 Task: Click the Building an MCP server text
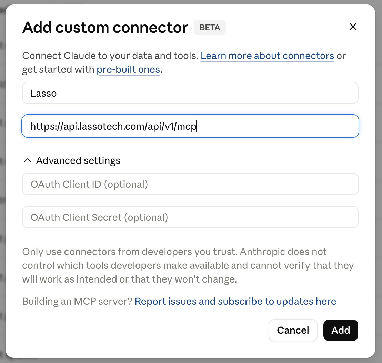point(77,302)
